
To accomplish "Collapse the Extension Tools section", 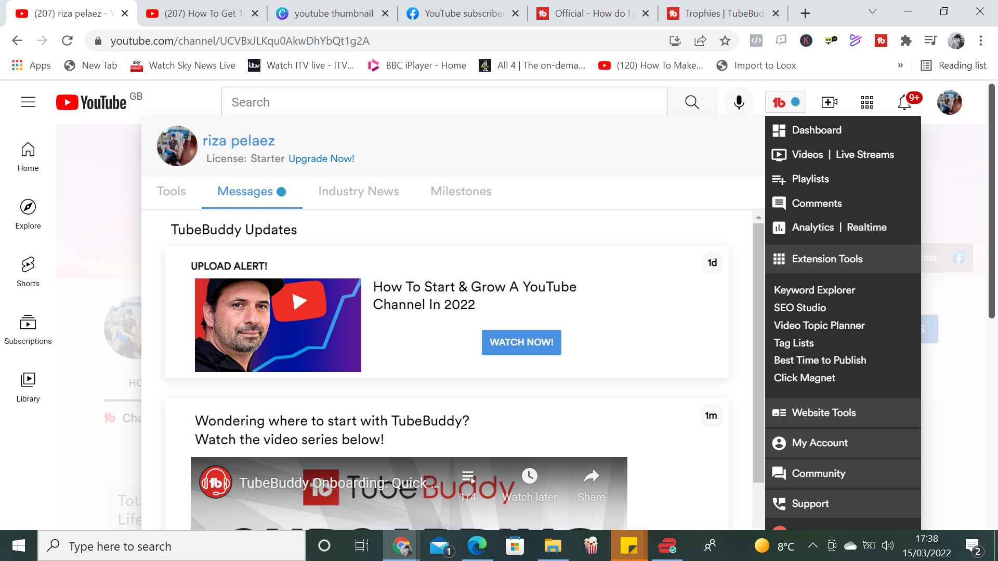I will [843, 259].
